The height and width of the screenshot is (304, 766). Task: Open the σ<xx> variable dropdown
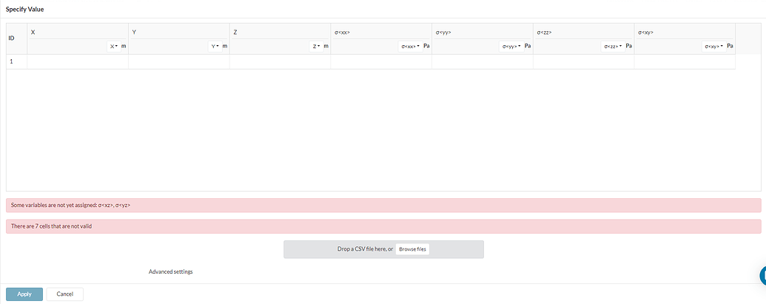[x=410, y=47]
